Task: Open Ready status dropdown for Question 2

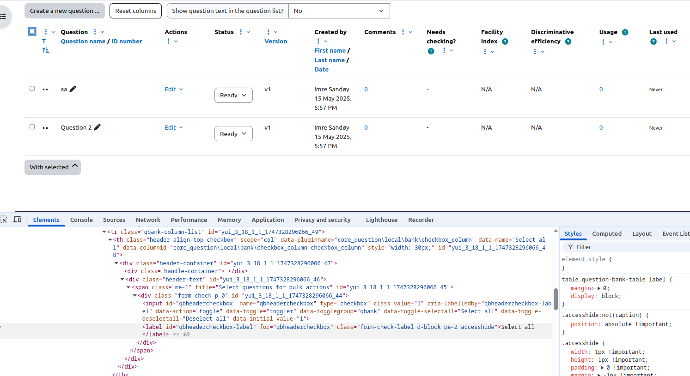Action: click(x=233, y=134)
